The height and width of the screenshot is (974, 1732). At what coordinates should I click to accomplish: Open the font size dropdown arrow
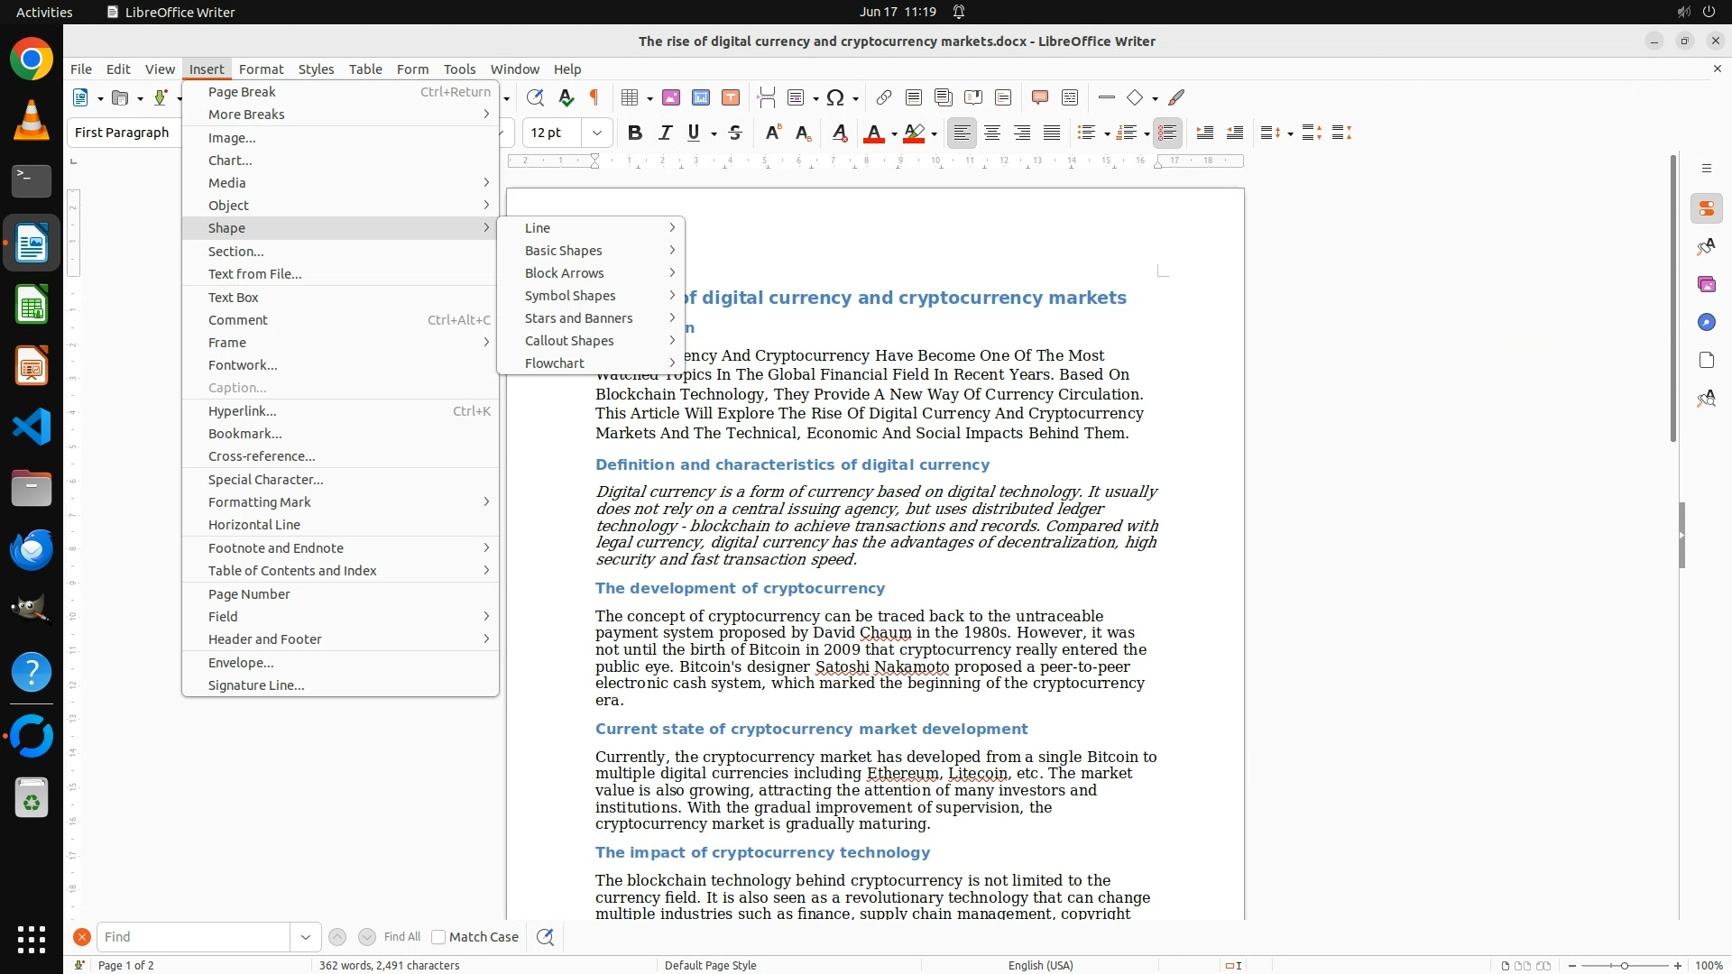pos(597,133)
